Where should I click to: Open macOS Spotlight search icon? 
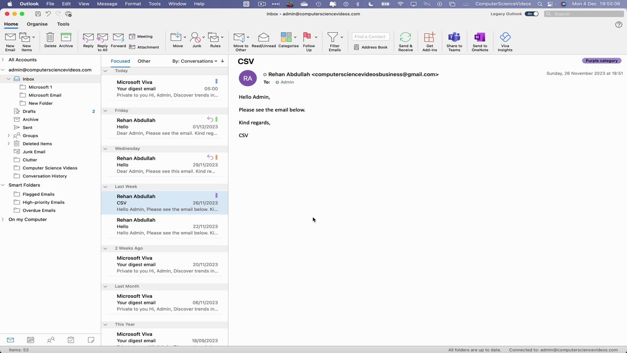point(540,4)
